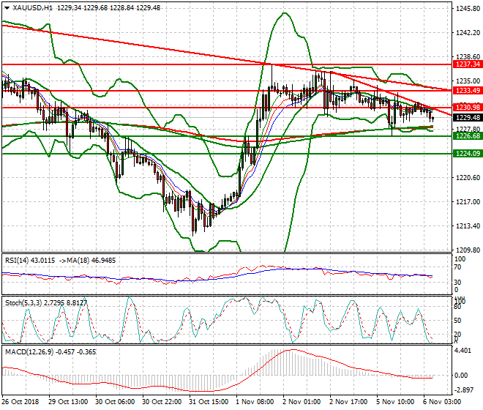Click the current price label 1229.48
Image resolution: width=483 pixels, height=410 pixels.
[468, 117]
